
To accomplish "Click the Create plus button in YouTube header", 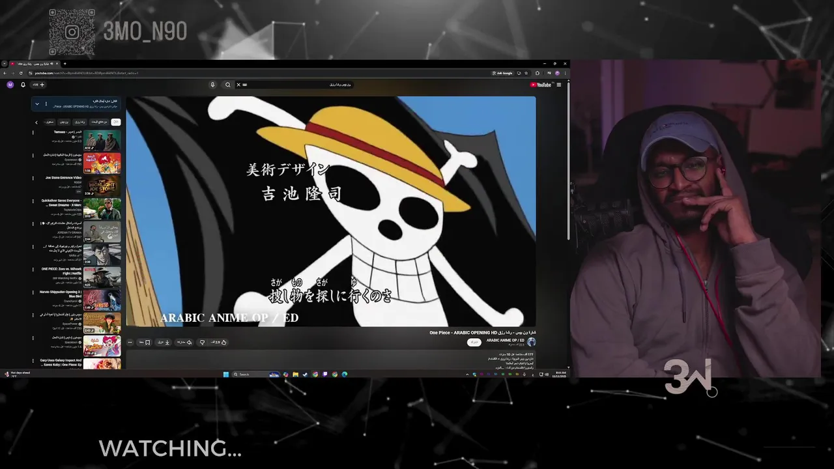I will tap(39, 85).
